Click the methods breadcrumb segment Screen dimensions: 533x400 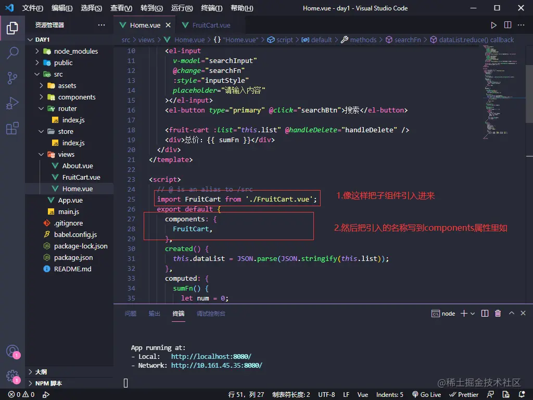tap(363, 40)
